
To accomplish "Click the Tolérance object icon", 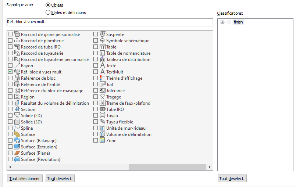I will coord(103,91).
